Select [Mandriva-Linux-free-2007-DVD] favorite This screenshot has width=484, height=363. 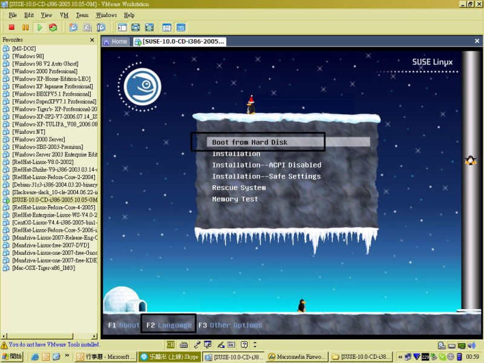click(x=51, y=245)
